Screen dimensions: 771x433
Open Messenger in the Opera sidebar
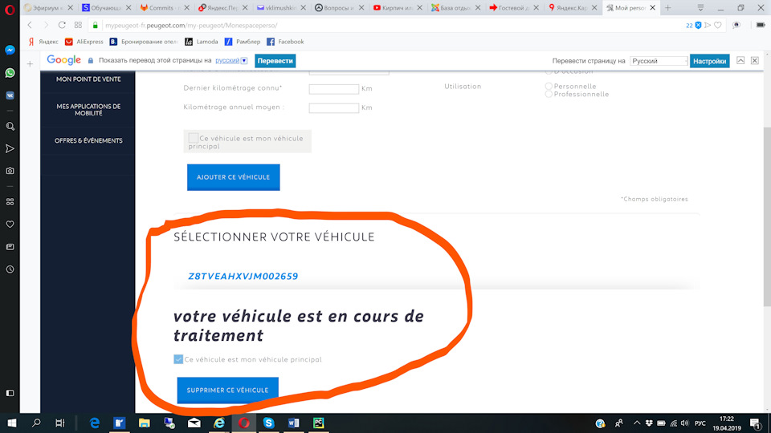10,50
